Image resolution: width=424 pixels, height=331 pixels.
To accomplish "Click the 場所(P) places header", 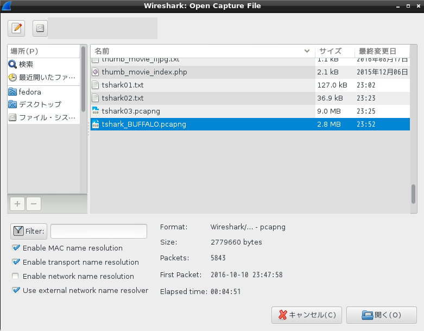I will pos(43,51).
